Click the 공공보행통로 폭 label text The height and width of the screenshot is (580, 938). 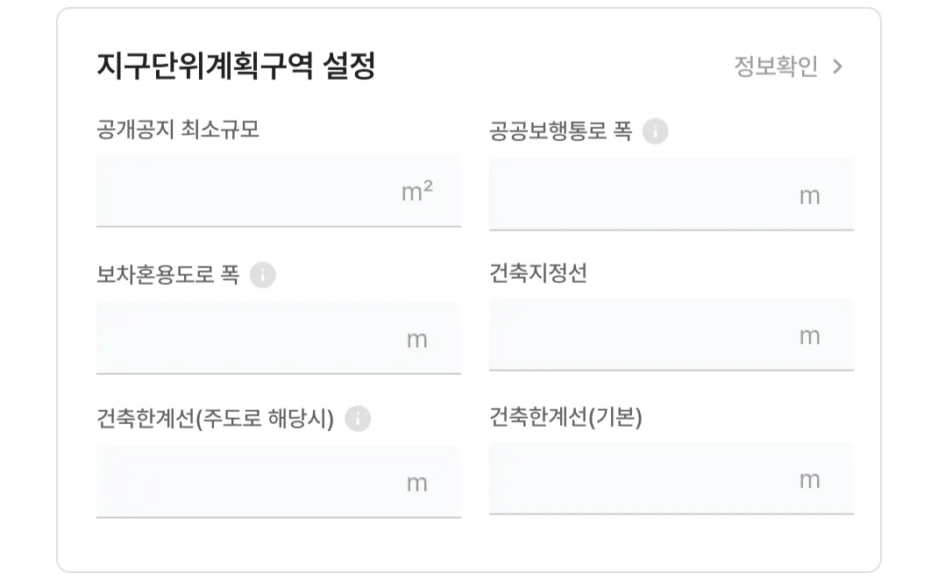pyautogui.click(x=560, y=131)
